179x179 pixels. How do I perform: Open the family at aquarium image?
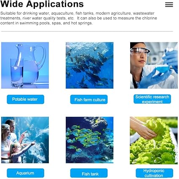click(25, 140)
